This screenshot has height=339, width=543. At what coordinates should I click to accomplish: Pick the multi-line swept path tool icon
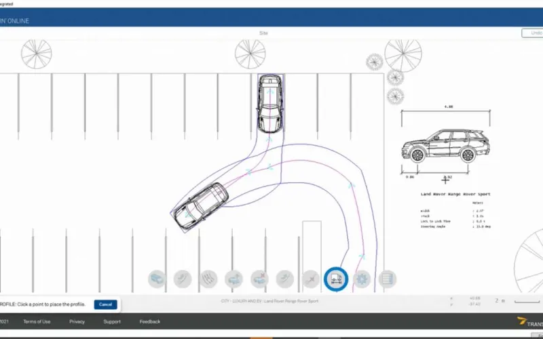(x=208, y=279)
